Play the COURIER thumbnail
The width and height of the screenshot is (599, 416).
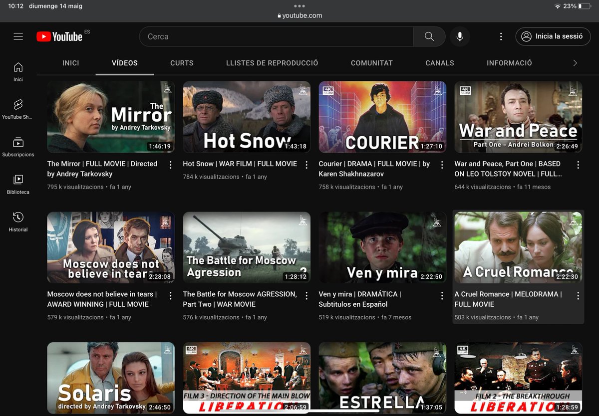click(x=382, y=117)
